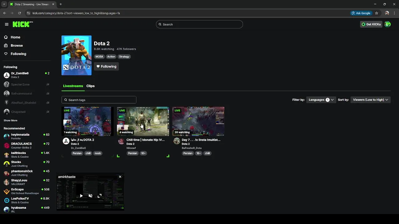Image resolution: width=399 pixels, height=224 pixels.
Task: Click the KICK logo
Action: [x=23, y=24]
